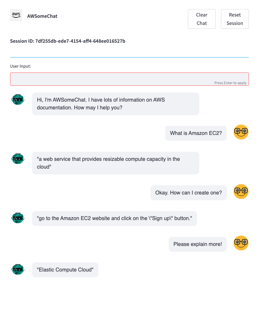Click the bot avatar next to the resizable compute reply
Image resolution: width=268 pixels, height=310 pixels.
click(x=18, y=159)
